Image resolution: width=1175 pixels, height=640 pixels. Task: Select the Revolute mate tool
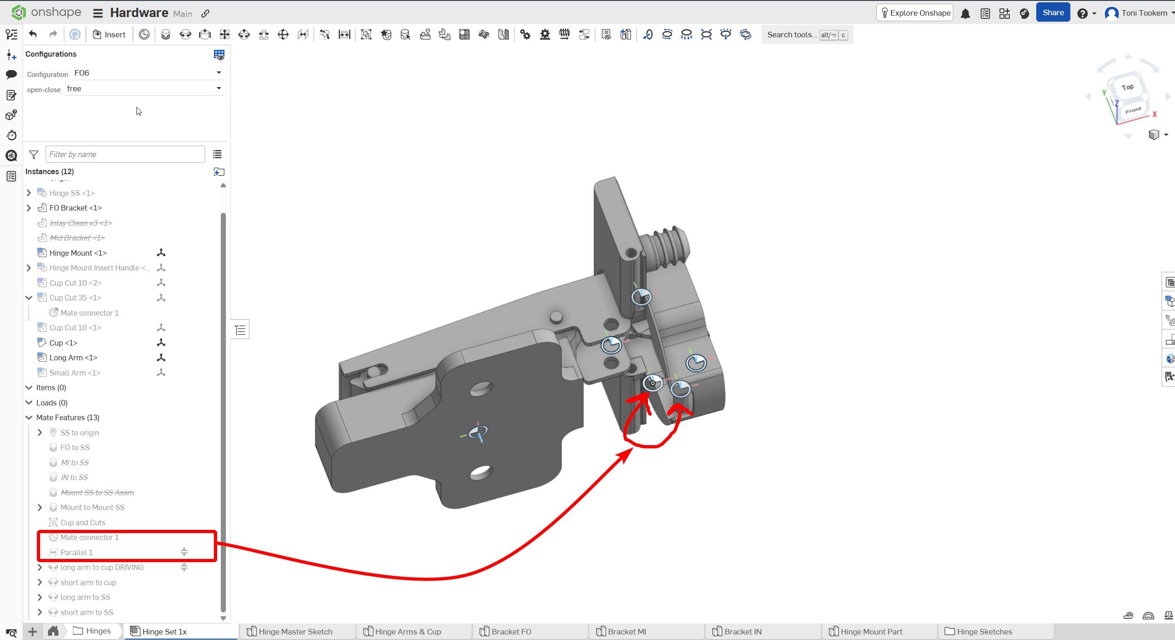pos(185,35)
